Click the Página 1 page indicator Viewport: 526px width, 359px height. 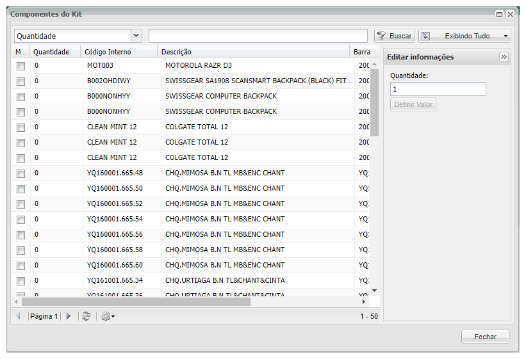44,316
